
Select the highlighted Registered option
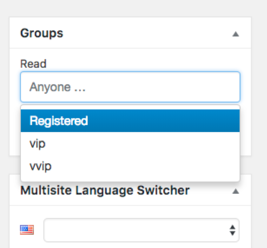[x=59, y=121]
